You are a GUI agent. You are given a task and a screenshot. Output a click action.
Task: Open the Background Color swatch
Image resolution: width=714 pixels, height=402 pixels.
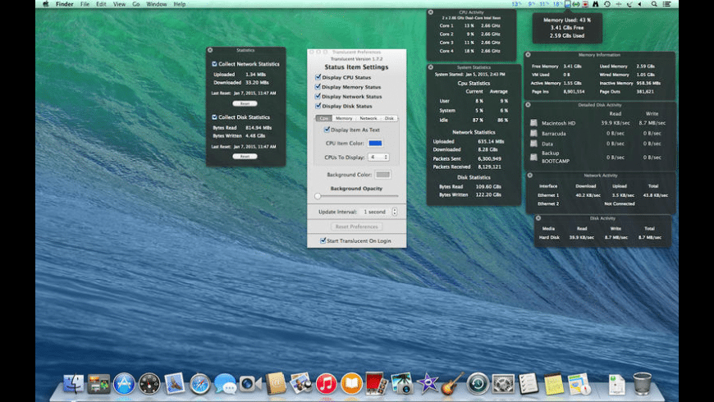[x=382, y=175]
